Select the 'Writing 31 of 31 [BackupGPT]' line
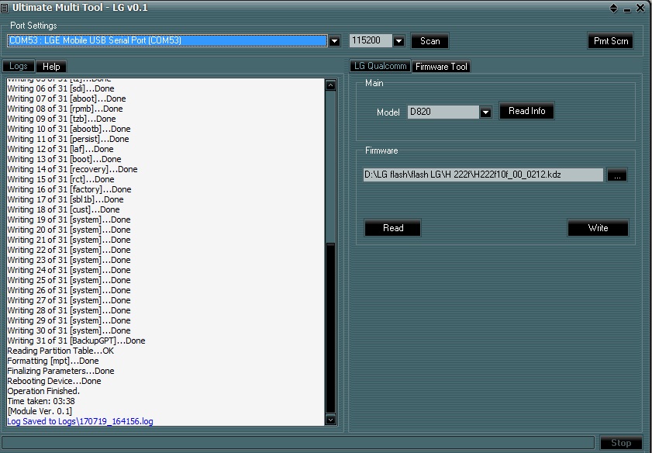The width and height of the screenshot is (652, 453). coord(76,341)
